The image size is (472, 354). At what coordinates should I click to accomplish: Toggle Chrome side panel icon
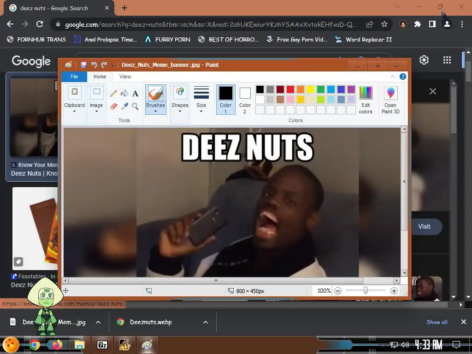point(432,24)
